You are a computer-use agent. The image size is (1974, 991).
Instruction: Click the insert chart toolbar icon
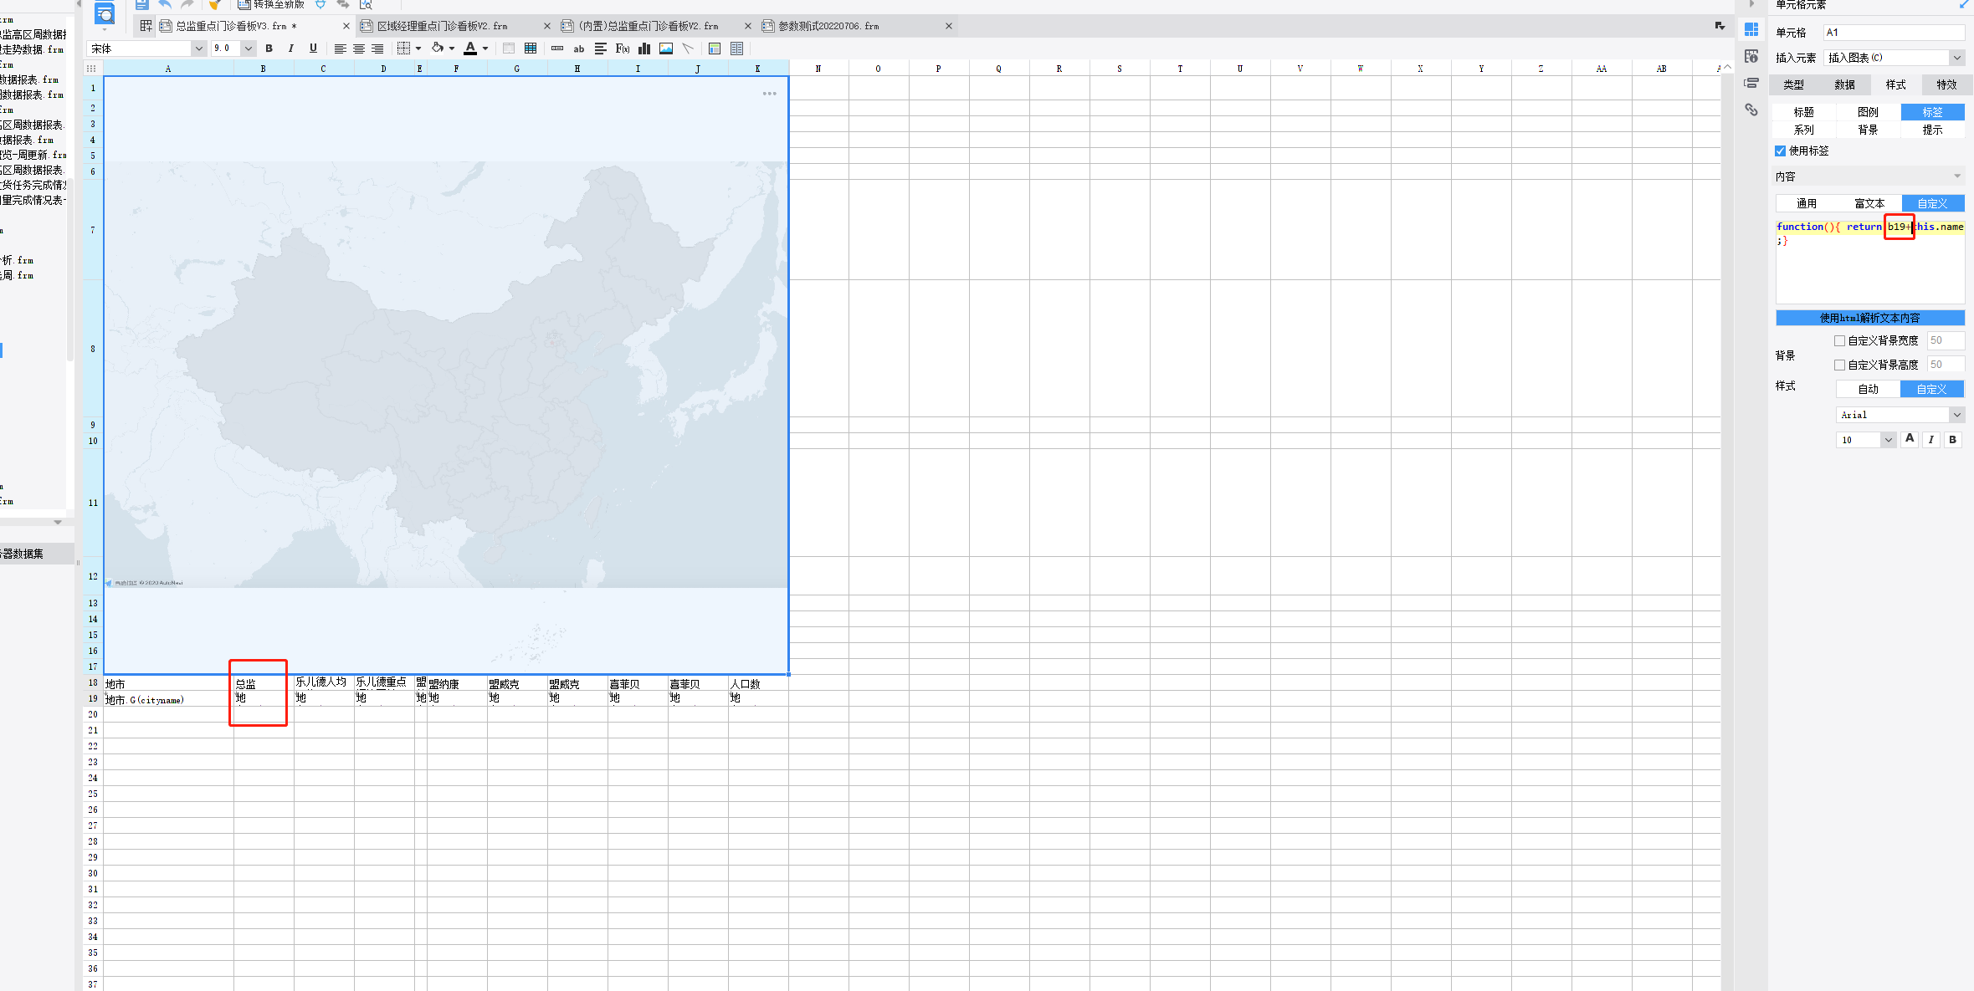pyautogui.click(x=644, y=49)
